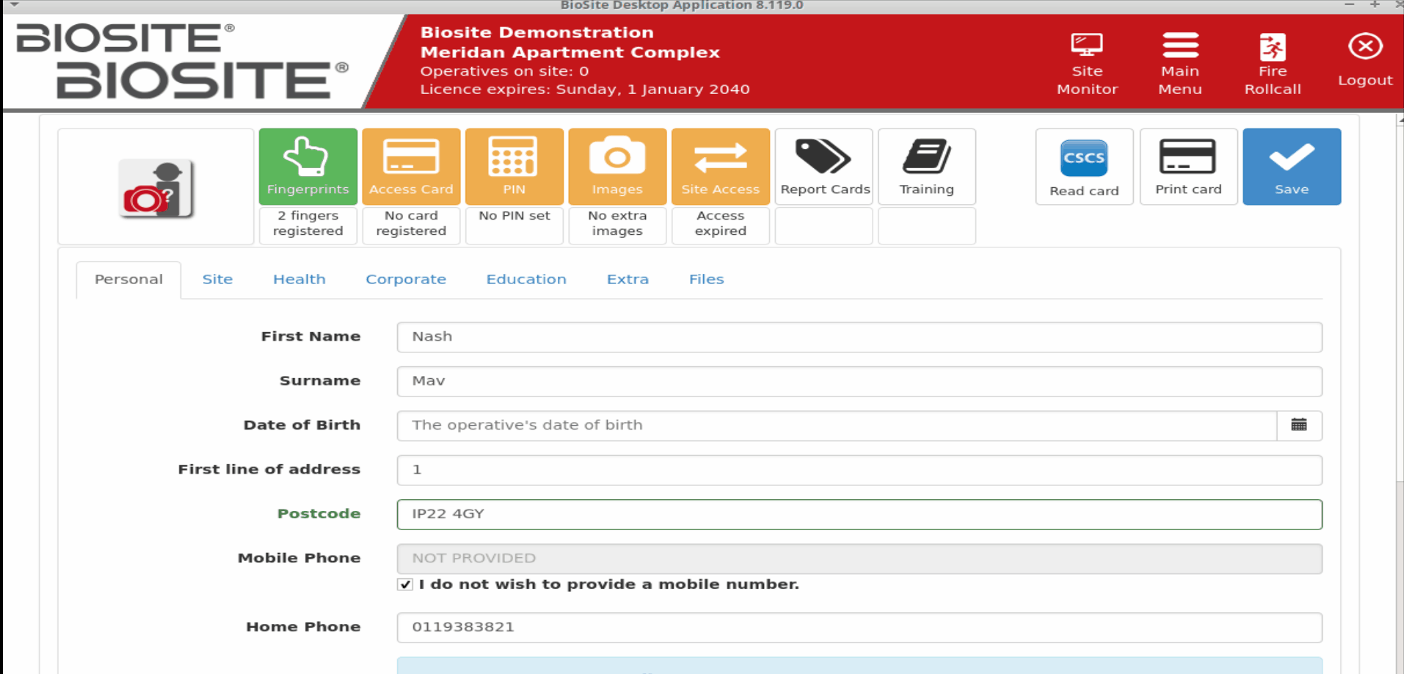The height and width of the screenshot is (674, 1404).
Task: Switch to the Extra tab
Action: coord(628,280)
